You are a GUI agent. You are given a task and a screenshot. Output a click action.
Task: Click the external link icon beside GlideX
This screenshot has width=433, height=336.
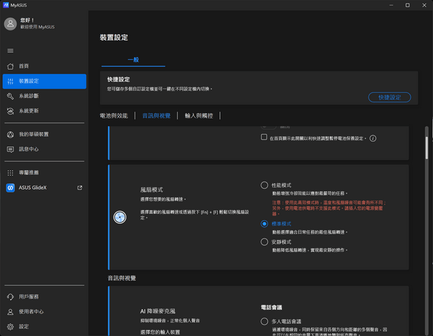(x=80, y=188)
